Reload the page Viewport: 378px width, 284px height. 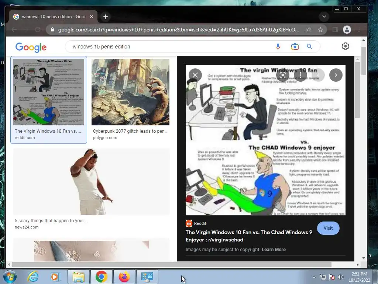pyautogui.click(x=38, y=30)
